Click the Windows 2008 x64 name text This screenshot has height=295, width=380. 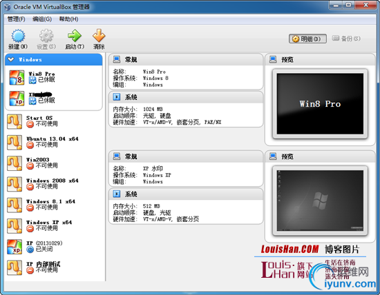(x=53, y=181)
